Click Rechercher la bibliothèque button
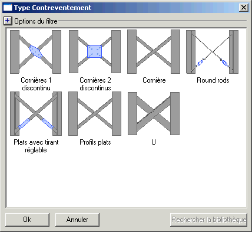Image resolution: width=252 pixels, height=232 pixels. tap(208, 220)
